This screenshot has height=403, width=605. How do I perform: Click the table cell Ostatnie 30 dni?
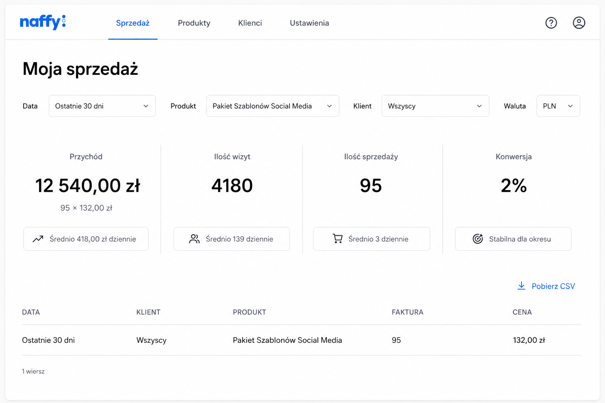[x=48, y=340]
